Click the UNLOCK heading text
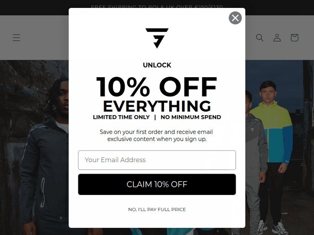 pyautogui.click(x=157, y=65)
